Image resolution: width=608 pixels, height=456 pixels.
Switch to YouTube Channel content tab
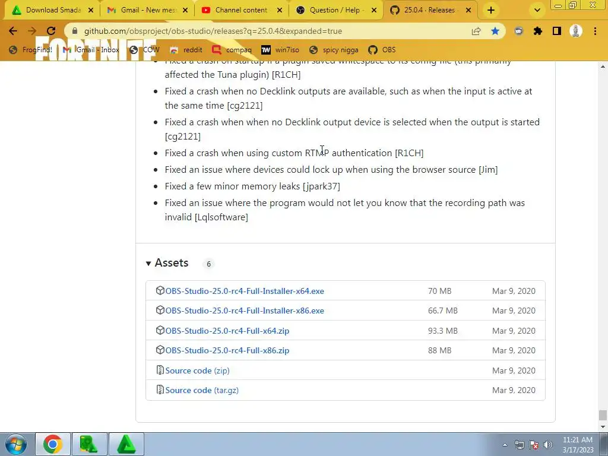point(241,10)
